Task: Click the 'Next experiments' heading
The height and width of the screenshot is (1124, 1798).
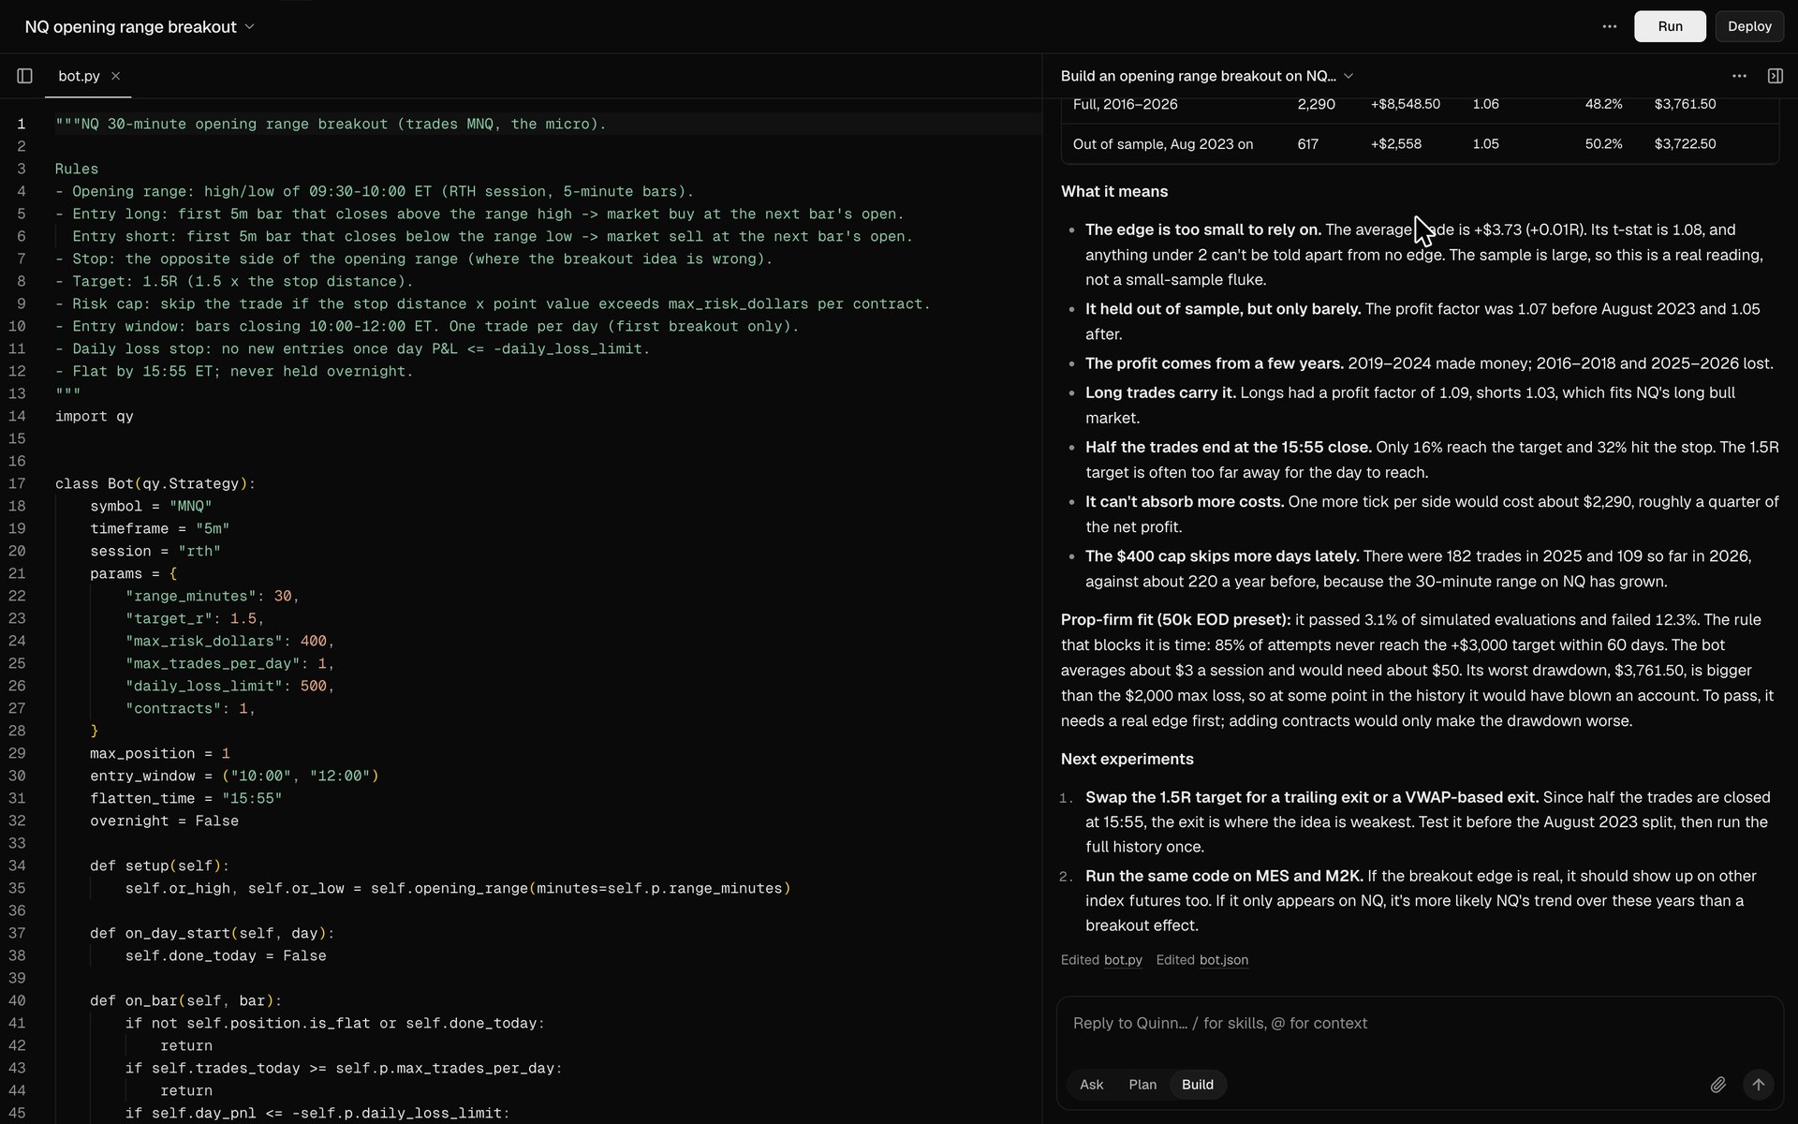Action: click(x=1127, y=759)
